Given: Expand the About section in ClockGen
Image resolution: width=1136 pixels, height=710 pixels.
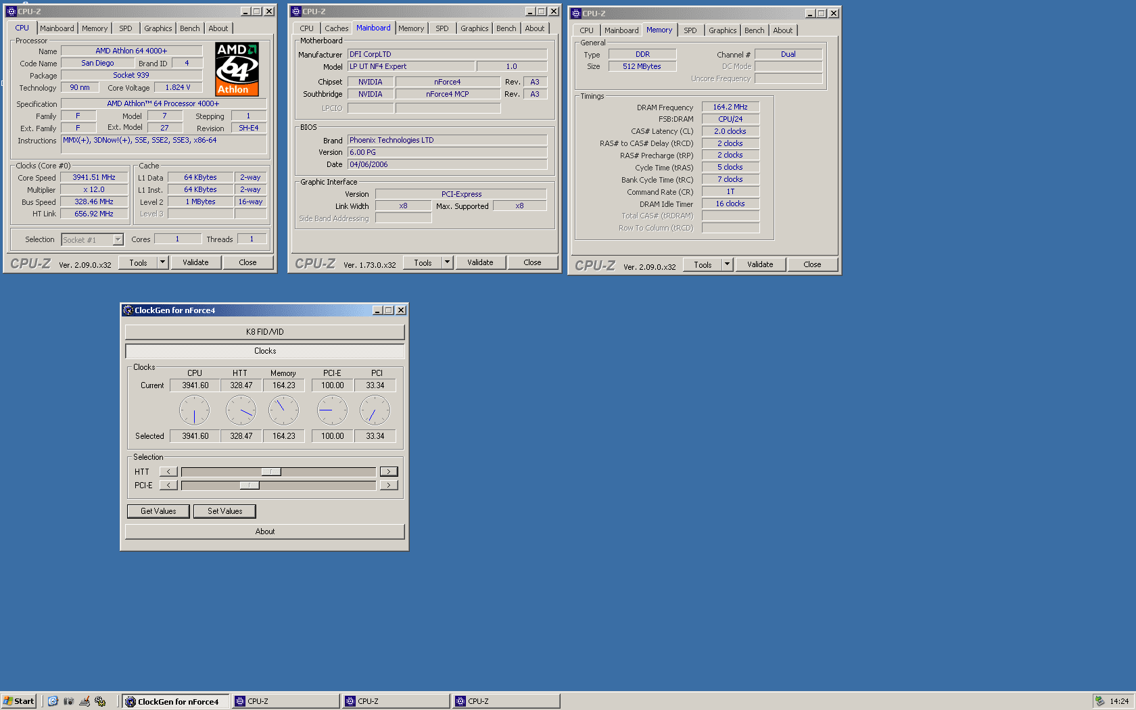Looking at the screenshot, I should click(265, 531).
